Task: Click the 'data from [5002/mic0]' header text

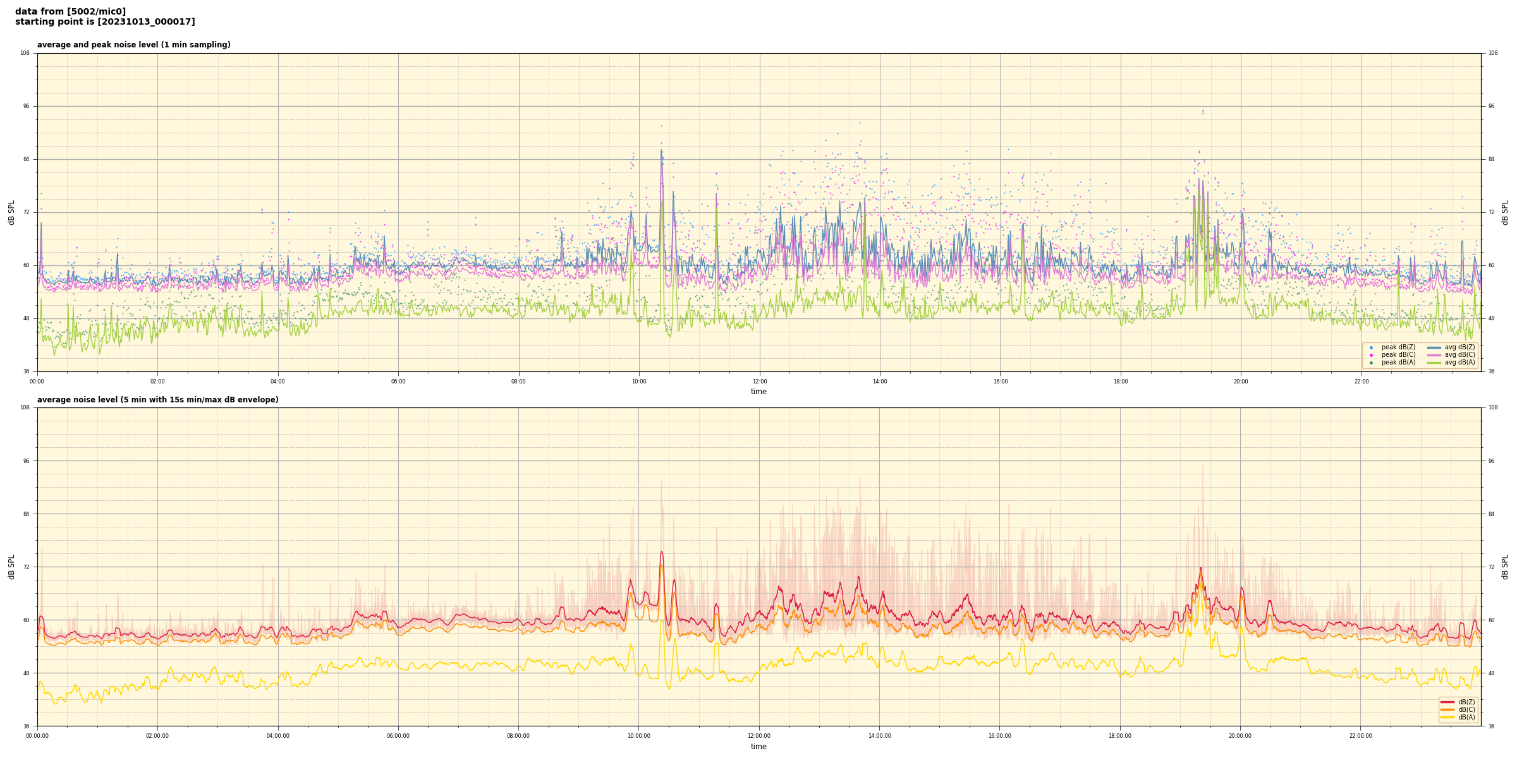Action: click(70, 11)
